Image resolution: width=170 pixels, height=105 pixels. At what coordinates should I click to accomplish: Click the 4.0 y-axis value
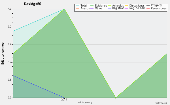[x=10, y=9]
